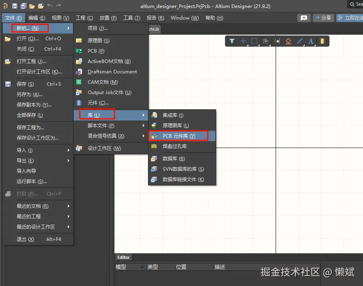Expand the 导出 (E) submenu
The height and width of the screenshot is (286, 363).
[38, 161]
